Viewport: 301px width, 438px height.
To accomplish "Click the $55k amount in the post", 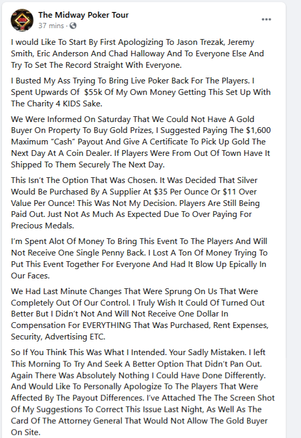I will (x=93, y=92).
